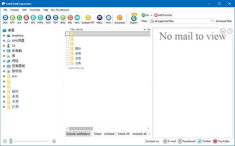Viewport: 235px width, 146px height.
Task: Click the zoom in plus icon
Action: 54,141
